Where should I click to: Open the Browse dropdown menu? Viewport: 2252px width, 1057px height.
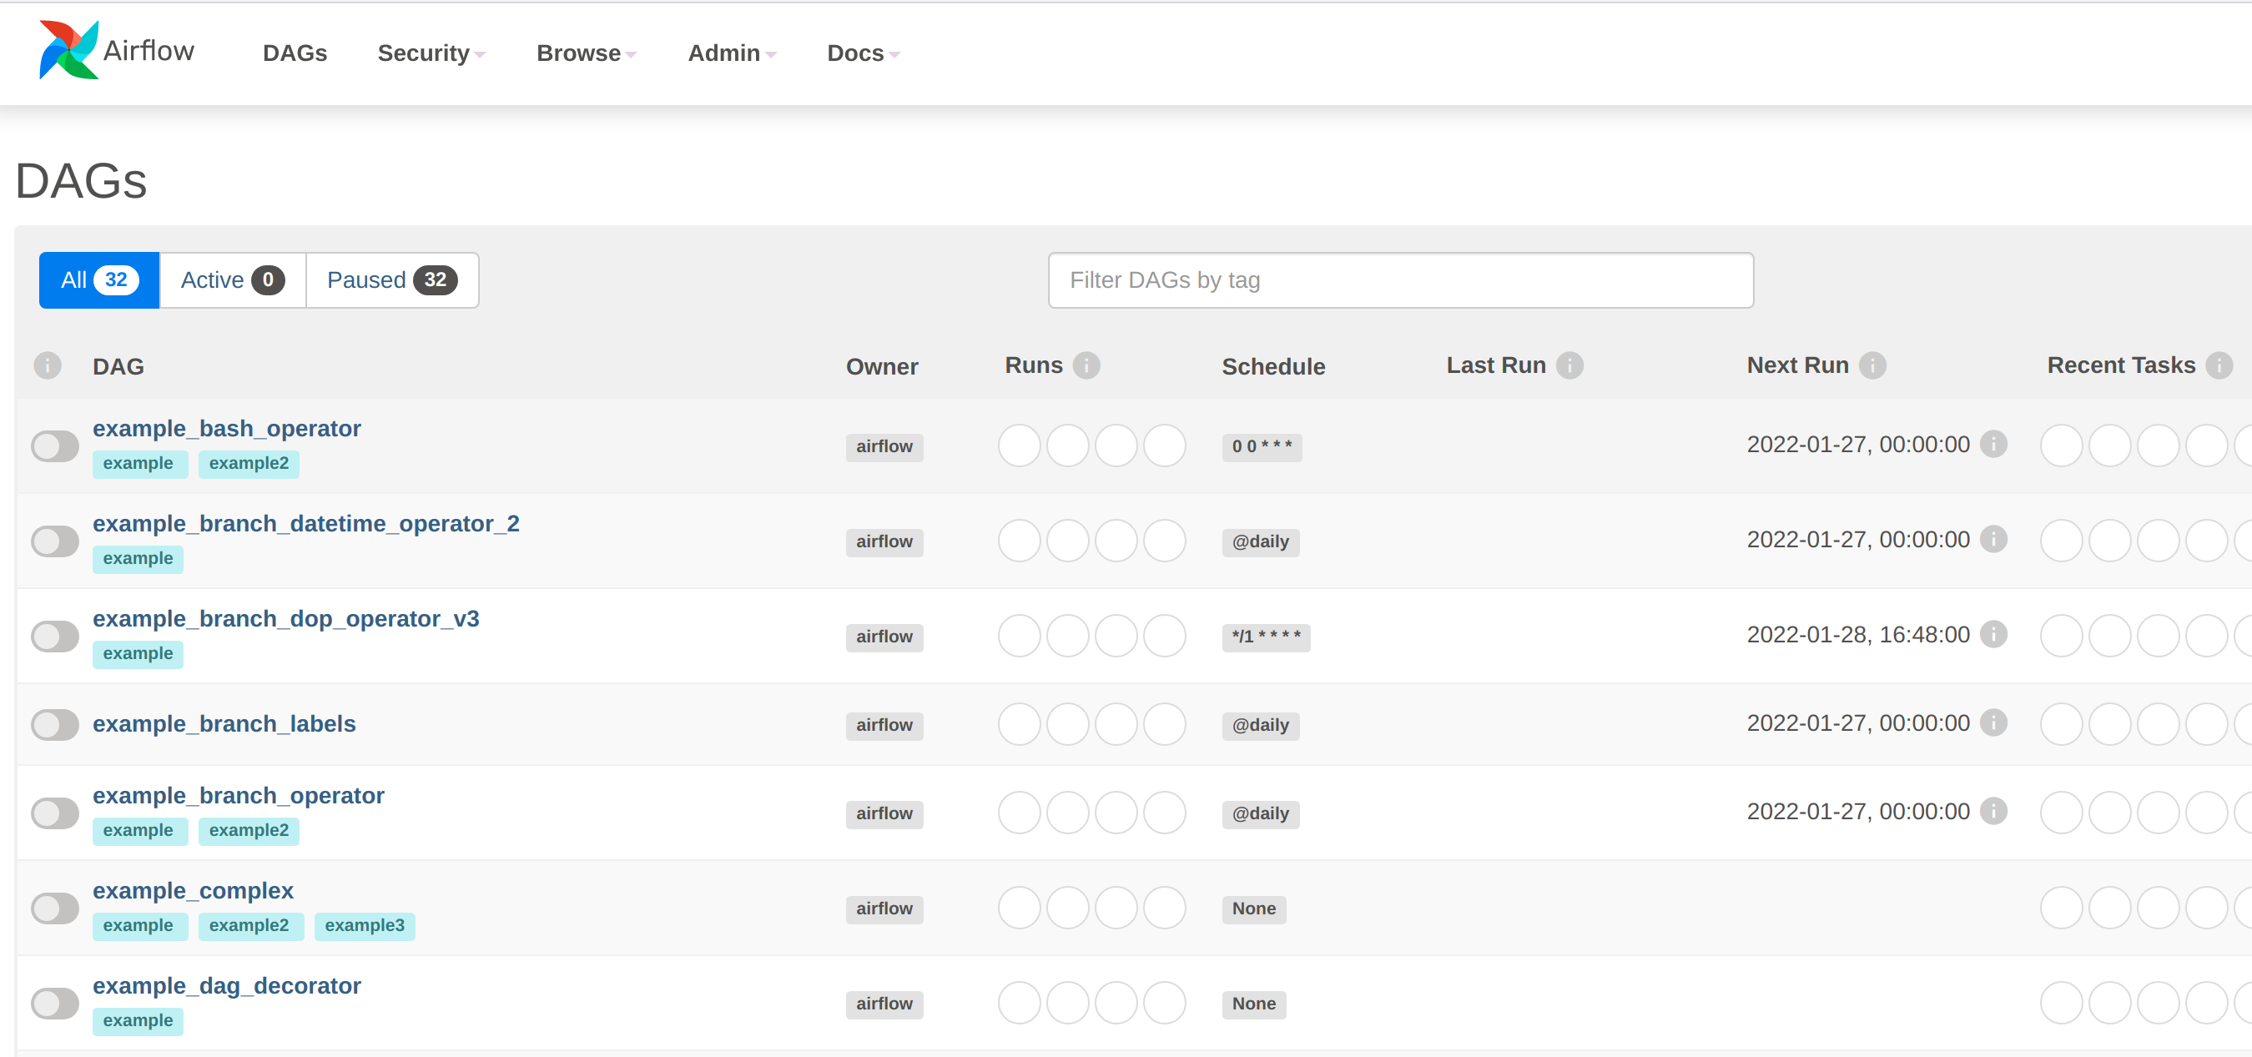pos(582,52)
